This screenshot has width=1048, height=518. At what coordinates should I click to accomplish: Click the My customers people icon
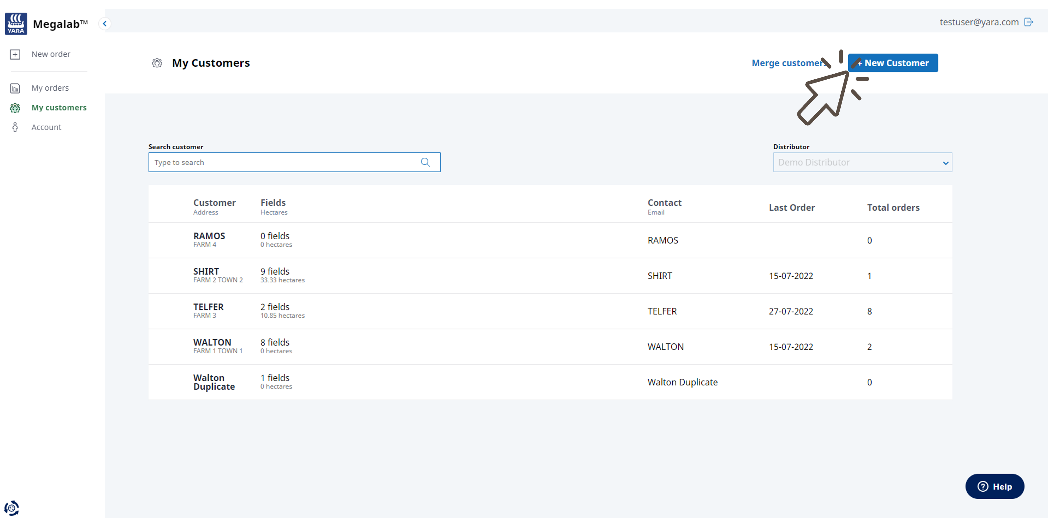[x=15, y=108]
